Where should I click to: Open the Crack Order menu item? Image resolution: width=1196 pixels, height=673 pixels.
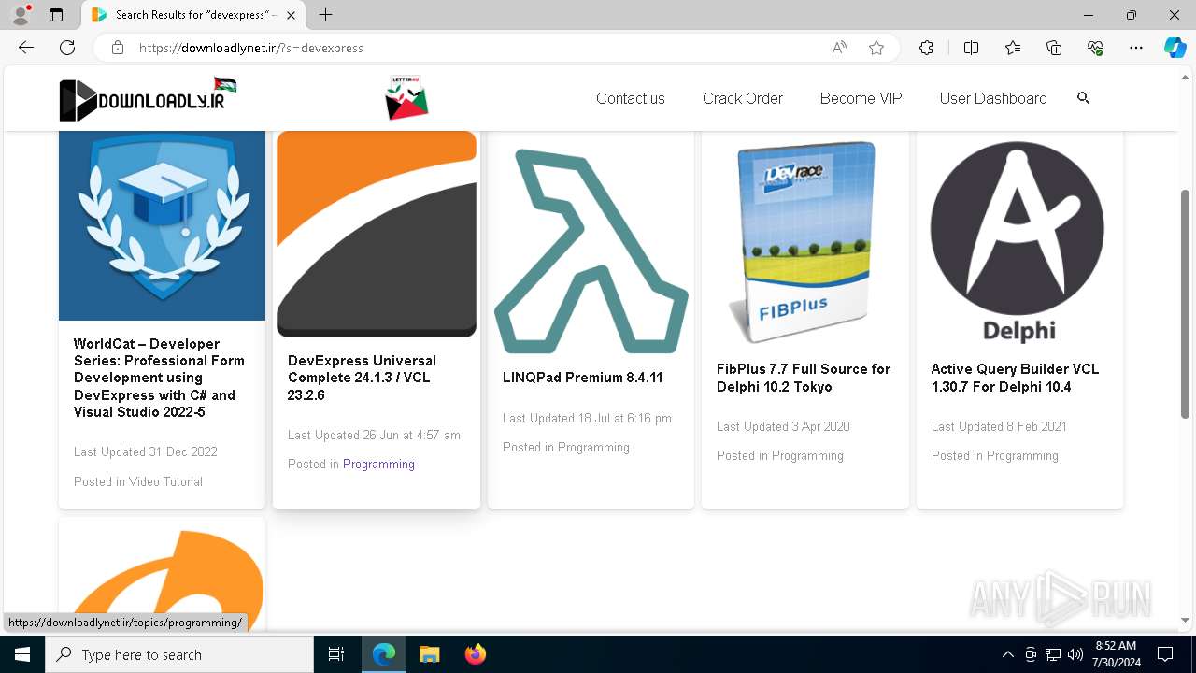[743, 98]
